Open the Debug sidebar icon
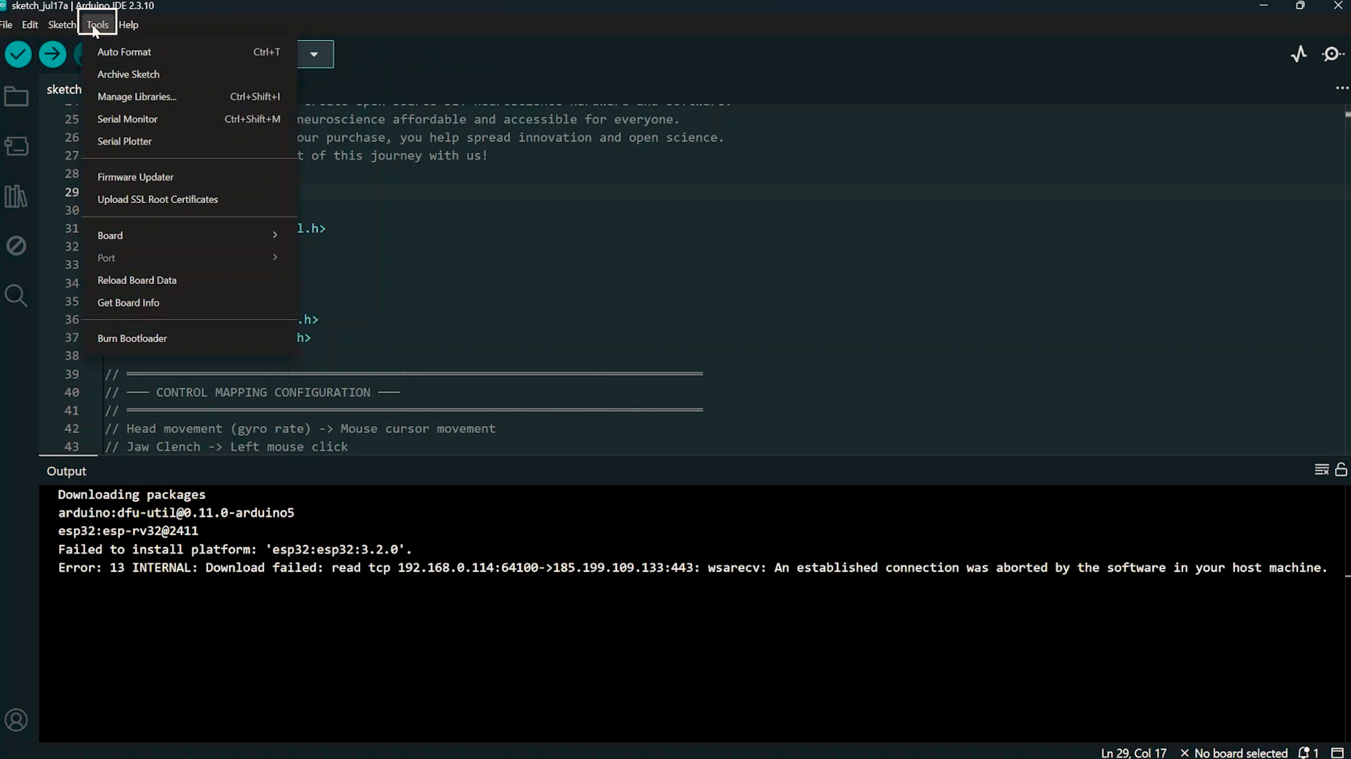The image size is (1351, 759). 16,246
